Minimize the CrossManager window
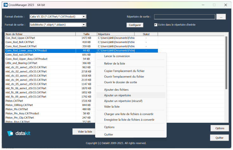 coord(203,5)
